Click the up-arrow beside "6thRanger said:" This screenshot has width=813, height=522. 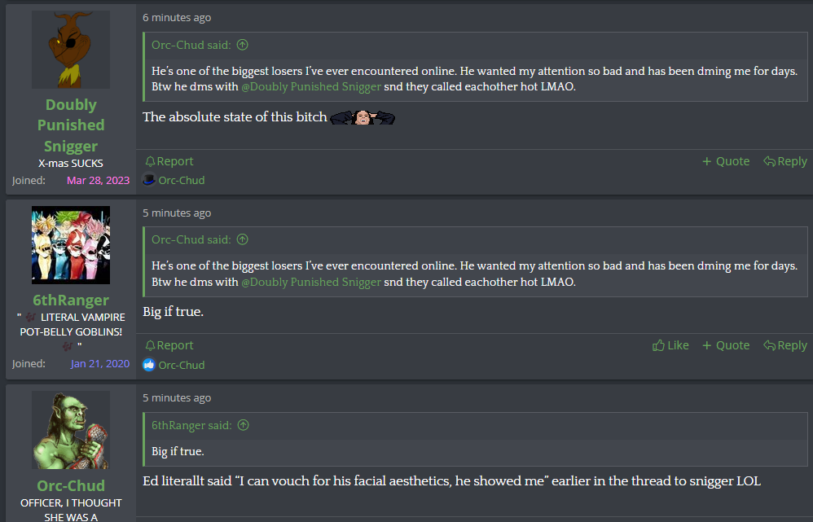[x=243, y=425]
